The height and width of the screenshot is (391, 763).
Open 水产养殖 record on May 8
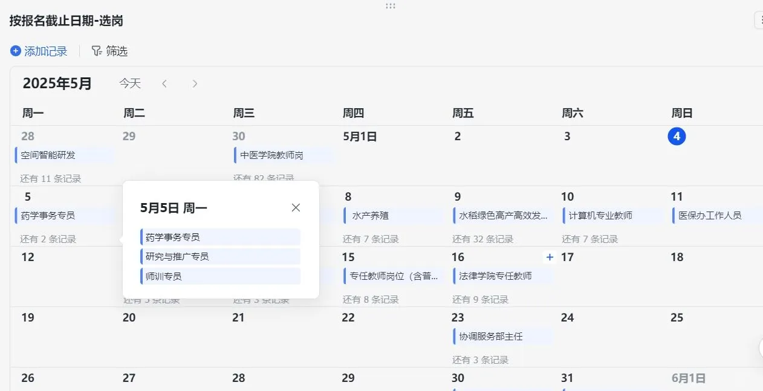[x=393, y=216]
